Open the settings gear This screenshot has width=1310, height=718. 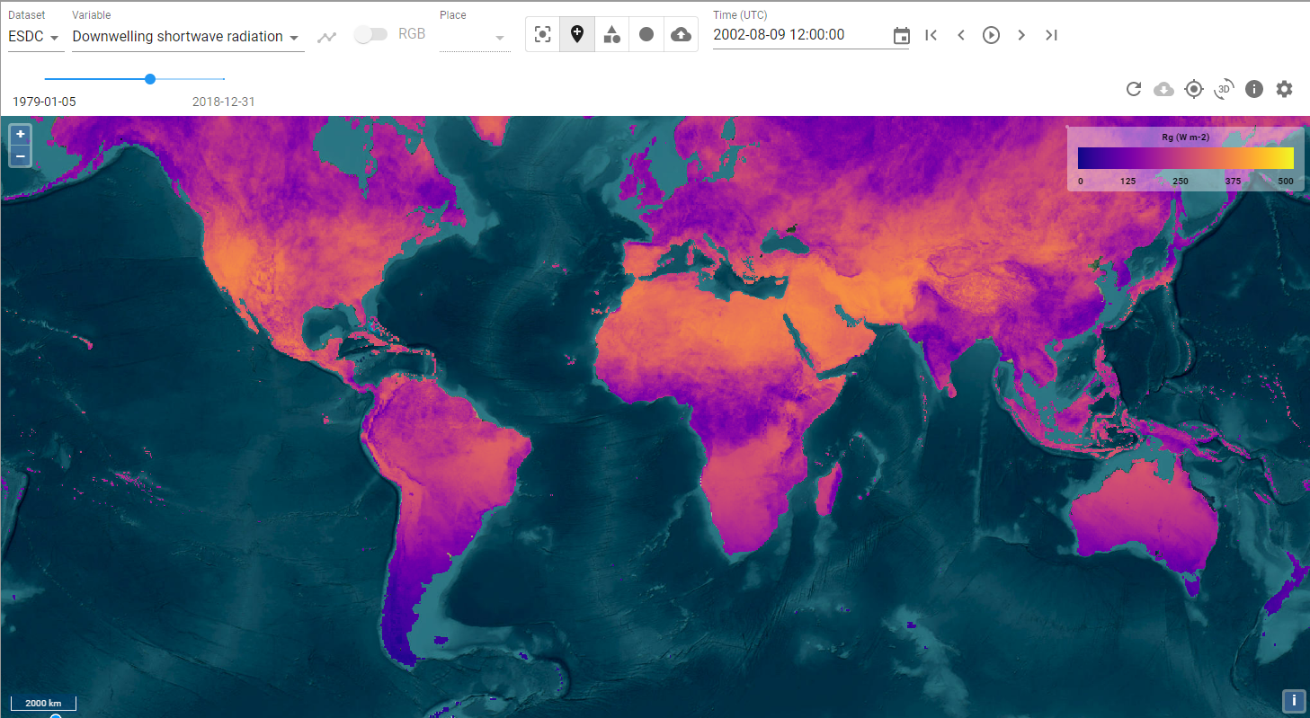click(1284, 89)
